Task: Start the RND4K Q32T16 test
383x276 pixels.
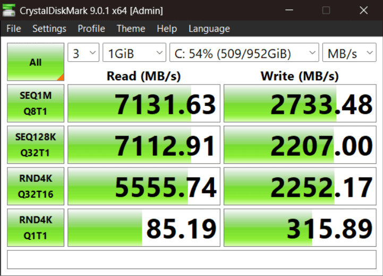Action: (x=36, y=186)
